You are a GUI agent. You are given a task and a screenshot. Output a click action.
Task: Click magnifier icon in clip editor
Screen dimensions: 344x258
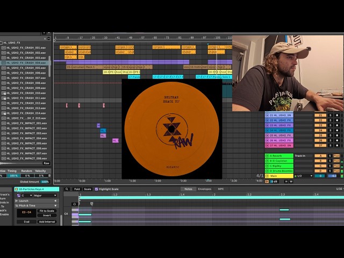tap(67, 189)
